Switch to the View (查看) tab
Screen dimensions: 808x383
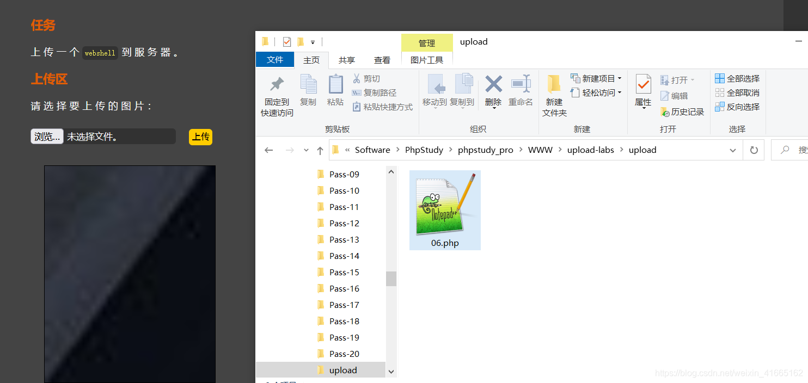[382, 60]
